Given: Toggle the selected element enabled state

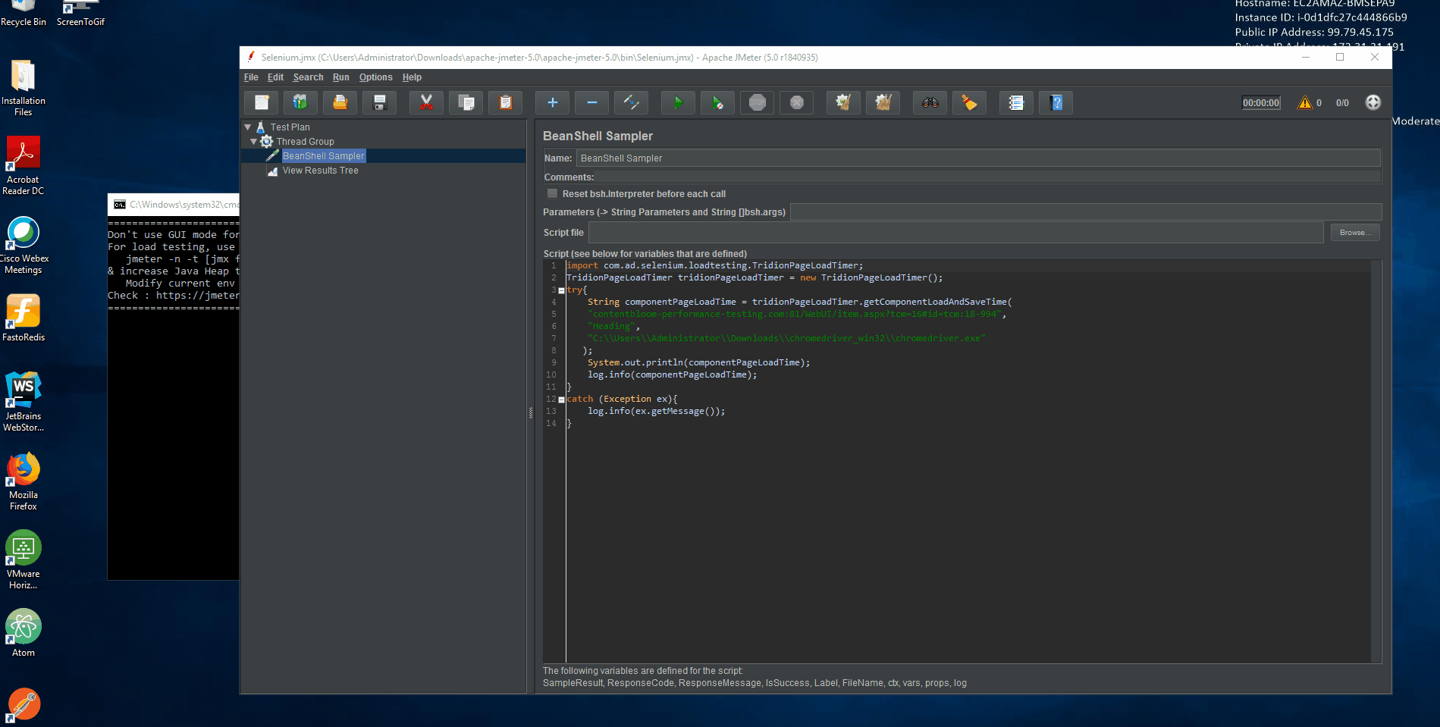Looking at the screenshot, I should pyautogui.click(x=631, y=102).
